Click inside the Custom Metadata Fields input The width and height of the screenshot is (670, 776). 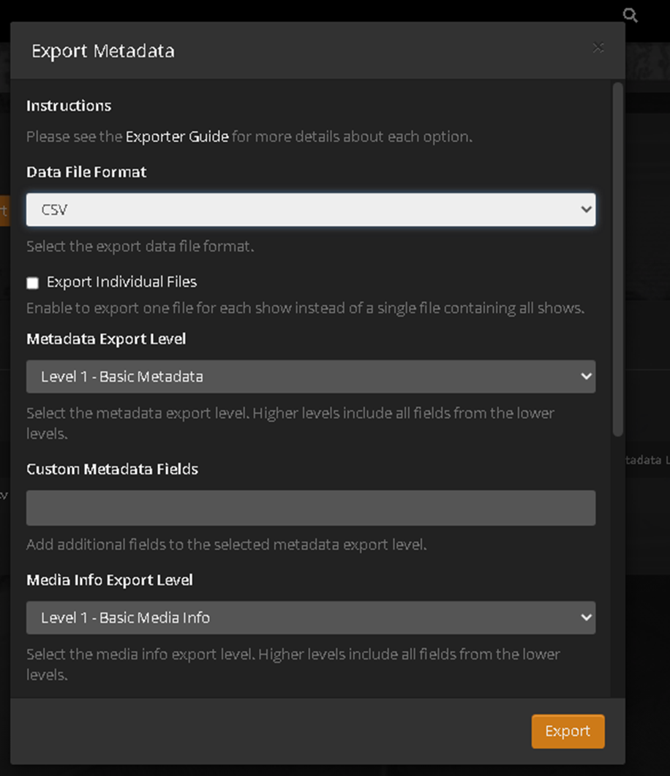(x=311, y=508)
